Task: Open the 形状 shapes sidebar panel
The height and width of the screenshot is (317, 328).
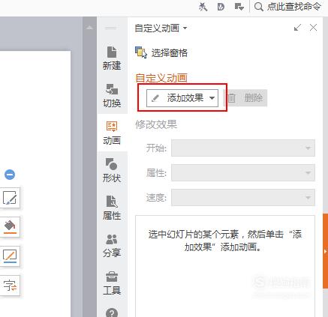Action: click(x=112, y=170)
